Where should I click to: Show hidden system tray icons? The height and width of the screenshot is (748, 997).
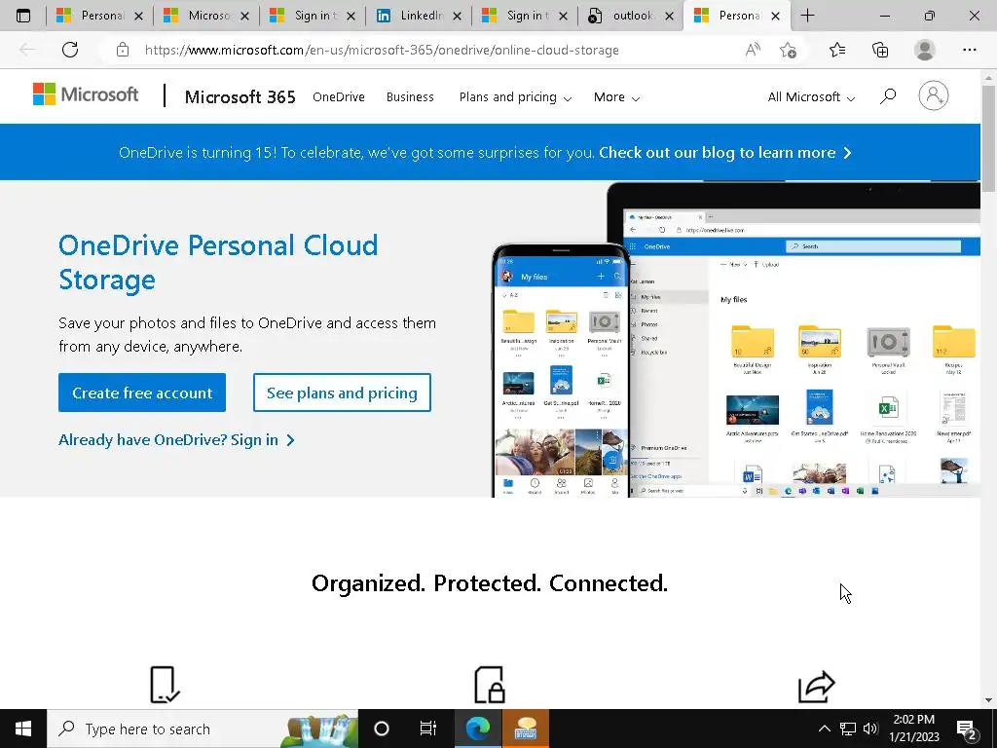(x=824, y=729)
